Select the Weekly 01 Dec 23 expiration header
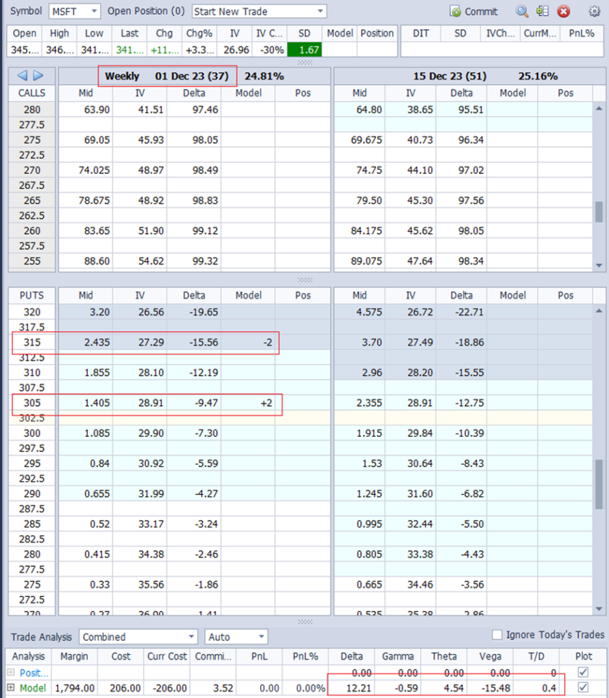The width and height of the screenshot is (609, 698). [167, 76]
